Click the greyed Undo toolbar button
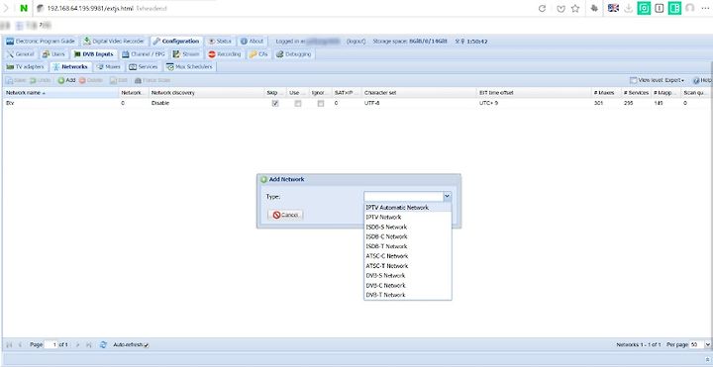The height and width of the screenshot is (367, 713). coord(40,80)
